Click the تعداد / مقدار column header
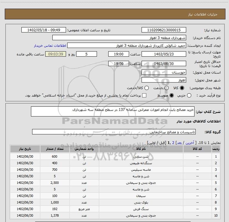Viewport: 229px width, 222px height. 55,149
